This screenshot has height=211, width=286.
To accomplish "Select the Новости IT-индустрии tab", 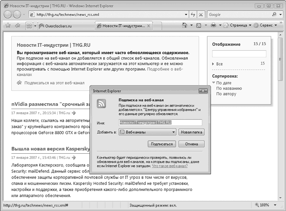I will point(123,26).
